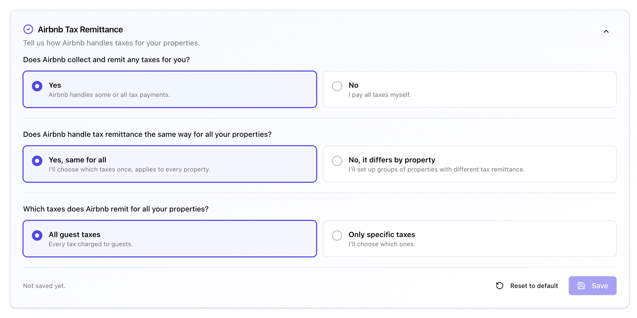Viewport: 637px width, 318px height.
Task: Click the applies to every property option card
Action: [170, 164]
